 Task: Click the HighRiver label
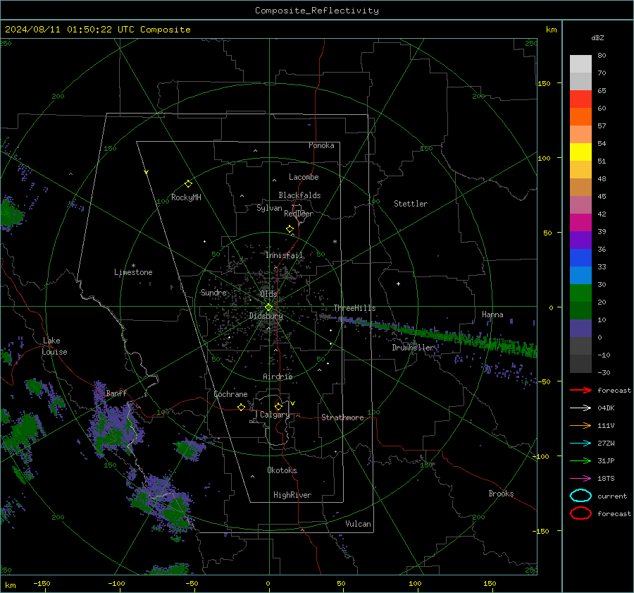coord(292,495)
